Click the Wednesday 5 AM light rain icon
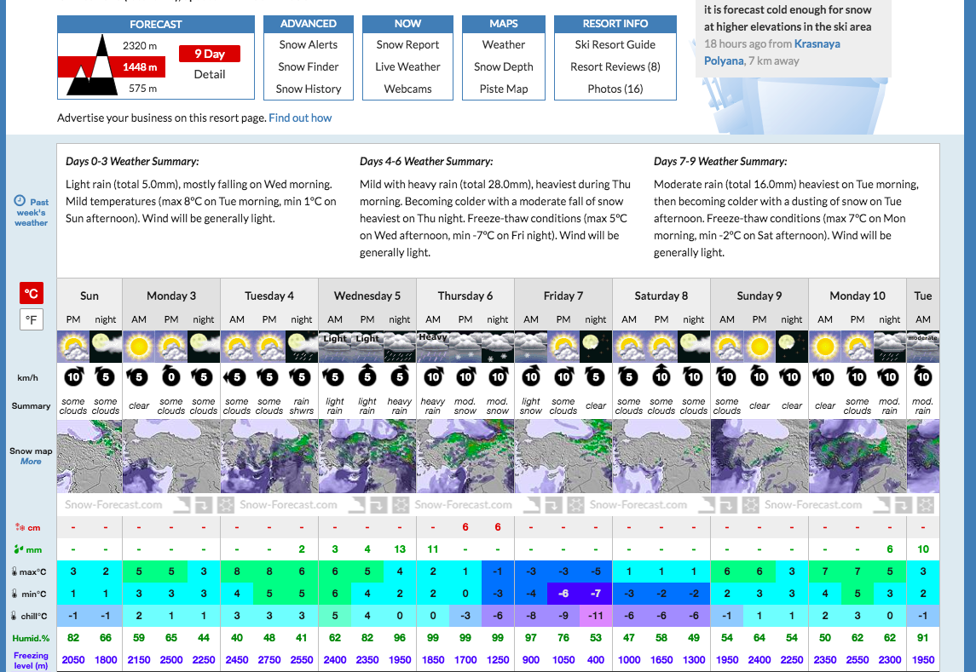976x672 pixels. pos(335,347)
